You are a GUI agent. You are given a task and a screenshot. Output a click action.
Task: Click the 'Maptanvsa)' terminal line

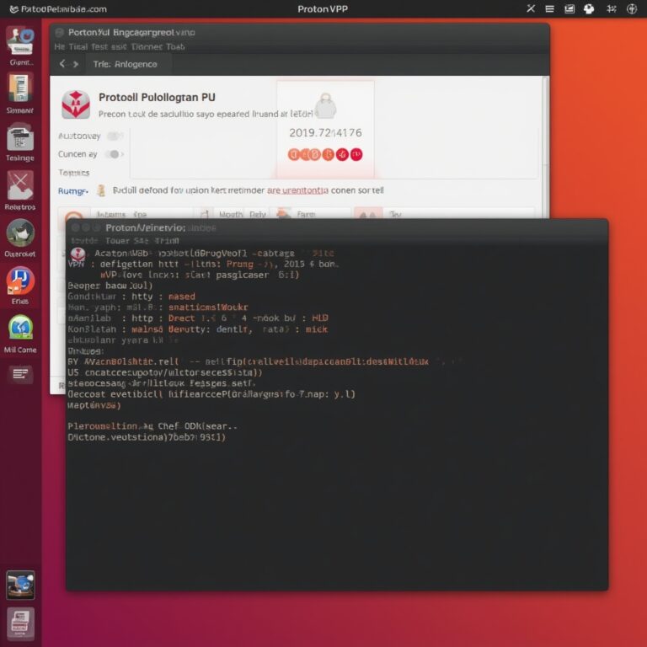(94, 405)
